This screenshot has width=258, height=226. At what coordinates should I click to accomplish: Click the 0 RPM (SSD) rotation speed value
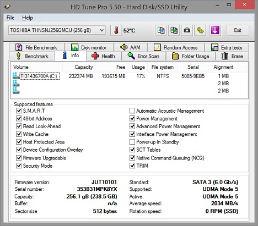(222, 211)
